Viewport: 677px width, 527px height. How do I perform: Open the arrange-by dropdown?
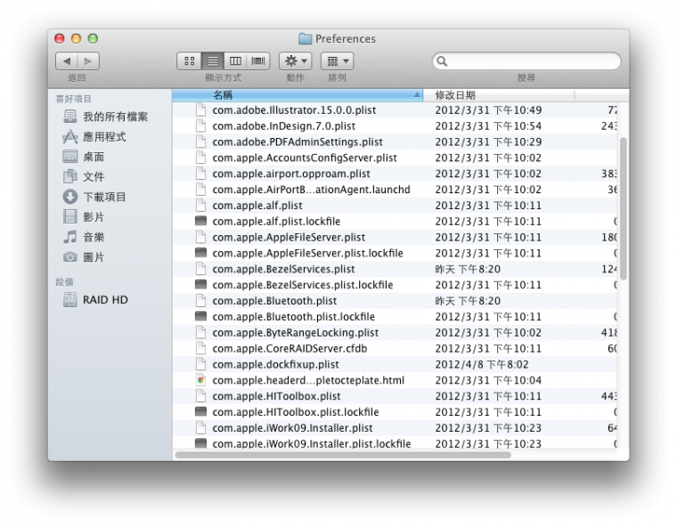338,61
